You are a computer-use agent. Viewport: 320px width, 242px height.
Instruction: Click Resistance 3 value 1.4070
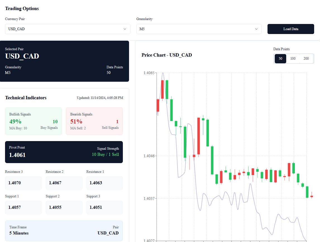(23, 183)
